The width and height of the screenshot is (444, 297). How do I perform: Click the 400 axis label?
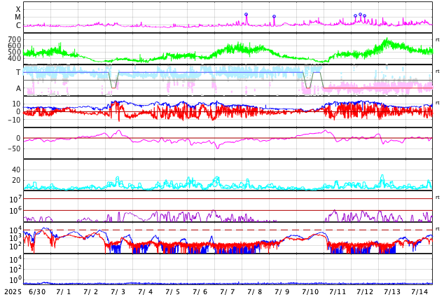pyautogui.click(x=15, y=59)
